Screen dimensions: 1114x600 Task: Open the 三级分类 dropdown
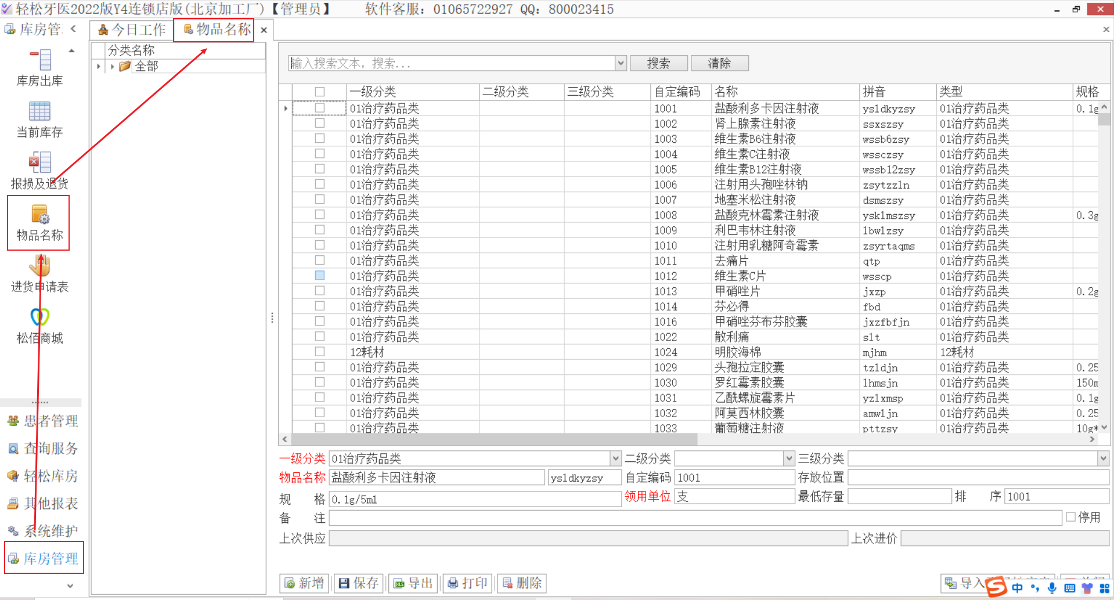(x=1103, y=458)
